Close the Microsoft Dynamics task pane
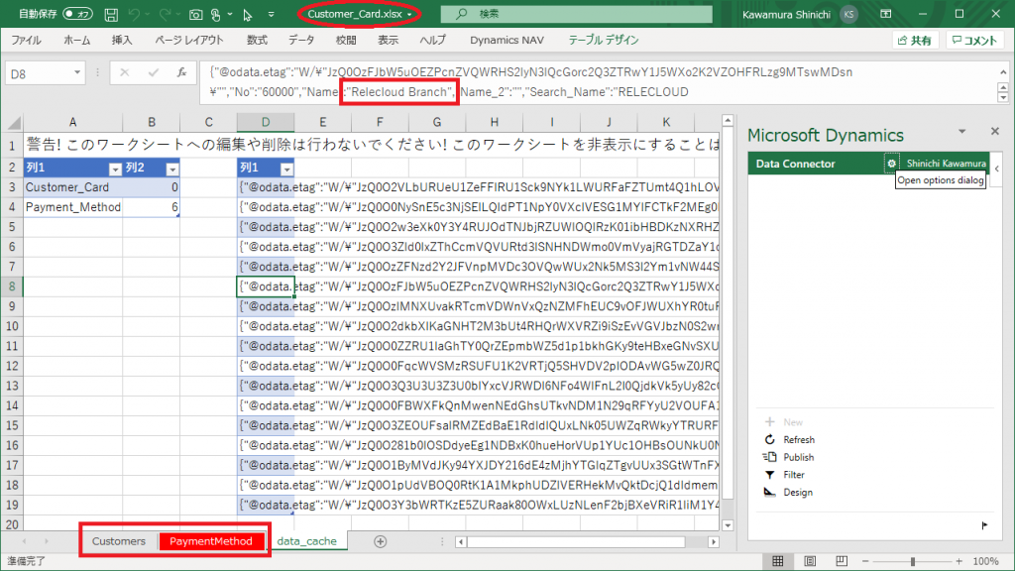This screenshot has width=1015, height=571. pyautogui.click(x=995, y=132)
